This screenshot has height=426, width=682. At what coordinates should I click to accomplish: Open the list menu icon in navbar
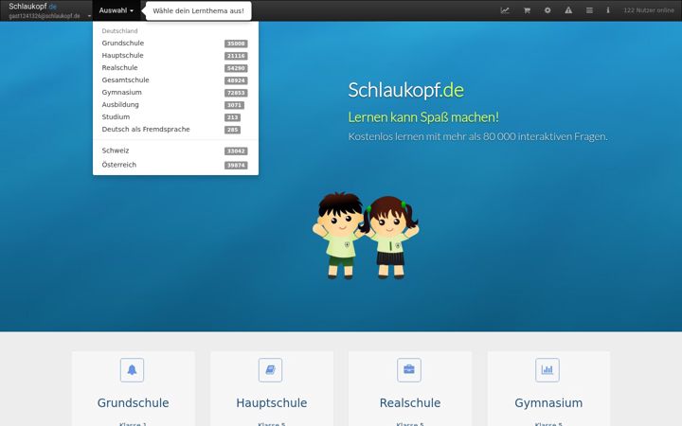coord(589,10)
